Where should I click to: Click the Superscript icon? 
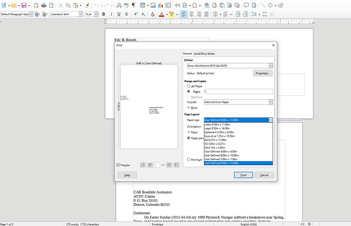coord(136,14)
